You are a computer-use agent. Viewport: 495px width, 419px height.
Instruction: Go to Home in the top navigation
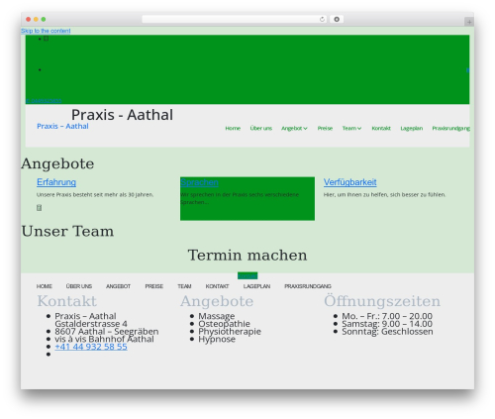[233, 128]
